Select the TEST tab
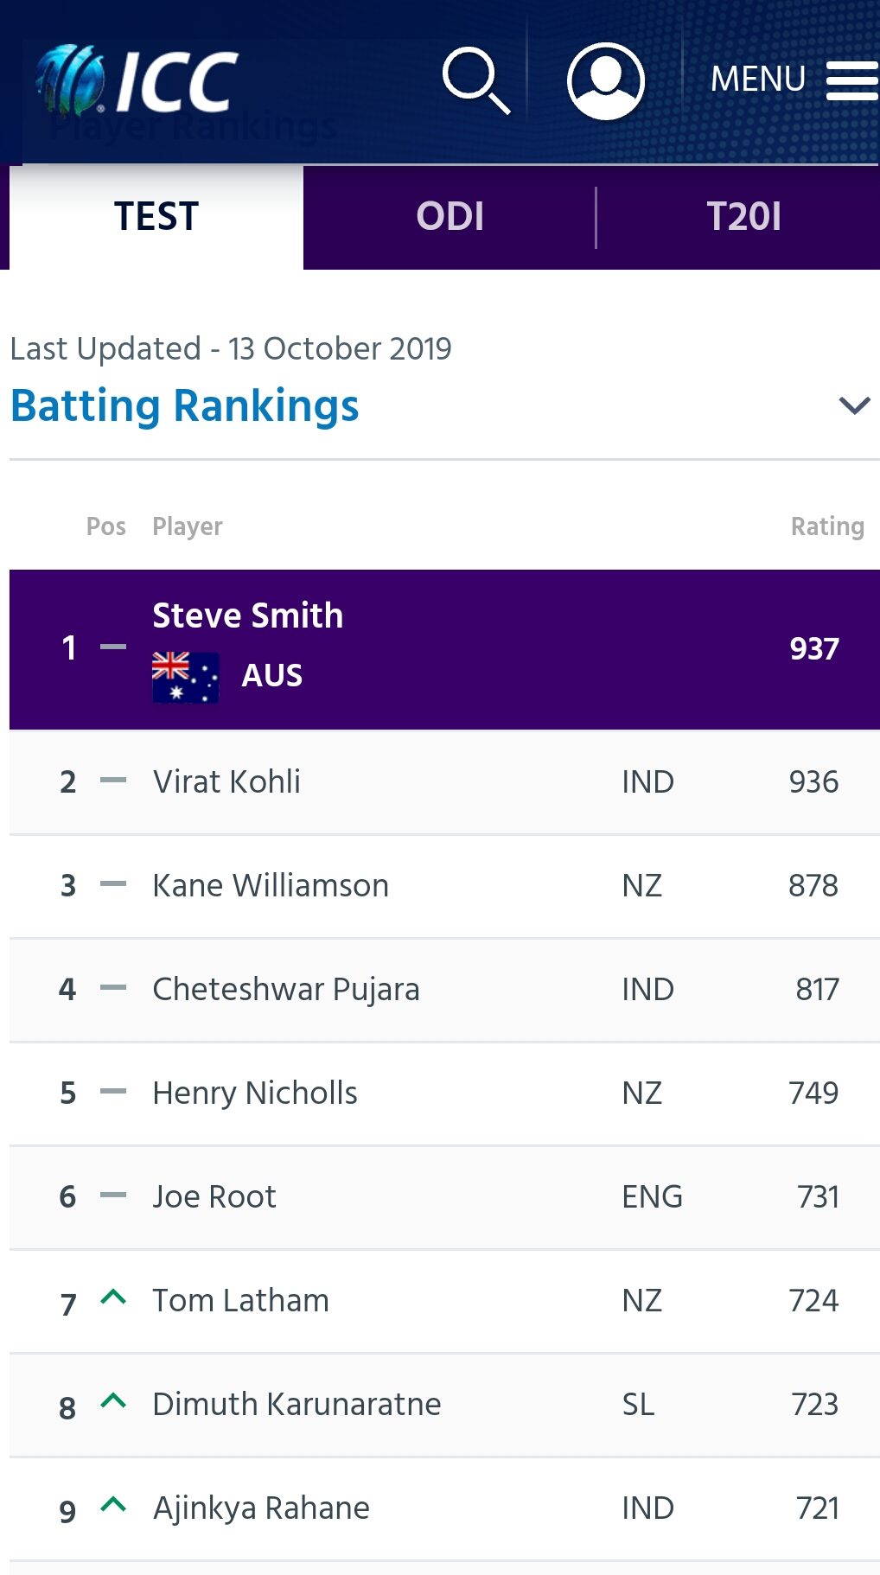 point(156,217)
